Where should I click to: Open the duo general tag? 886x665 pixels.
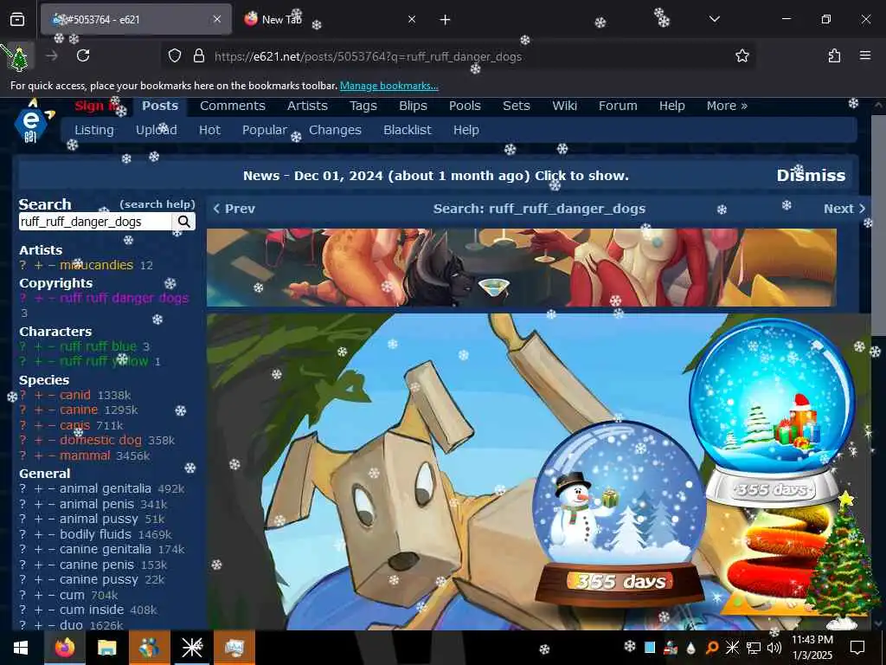click(71, 625)
